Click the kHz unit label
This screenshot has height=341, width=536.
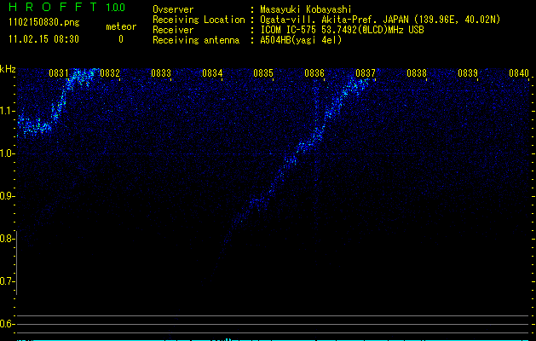[8, 69]
